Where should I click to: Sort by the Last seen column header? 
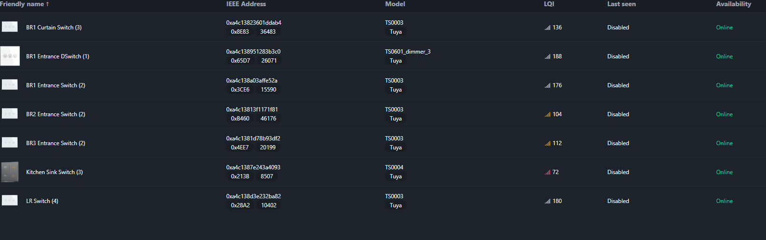click(621, 4)
